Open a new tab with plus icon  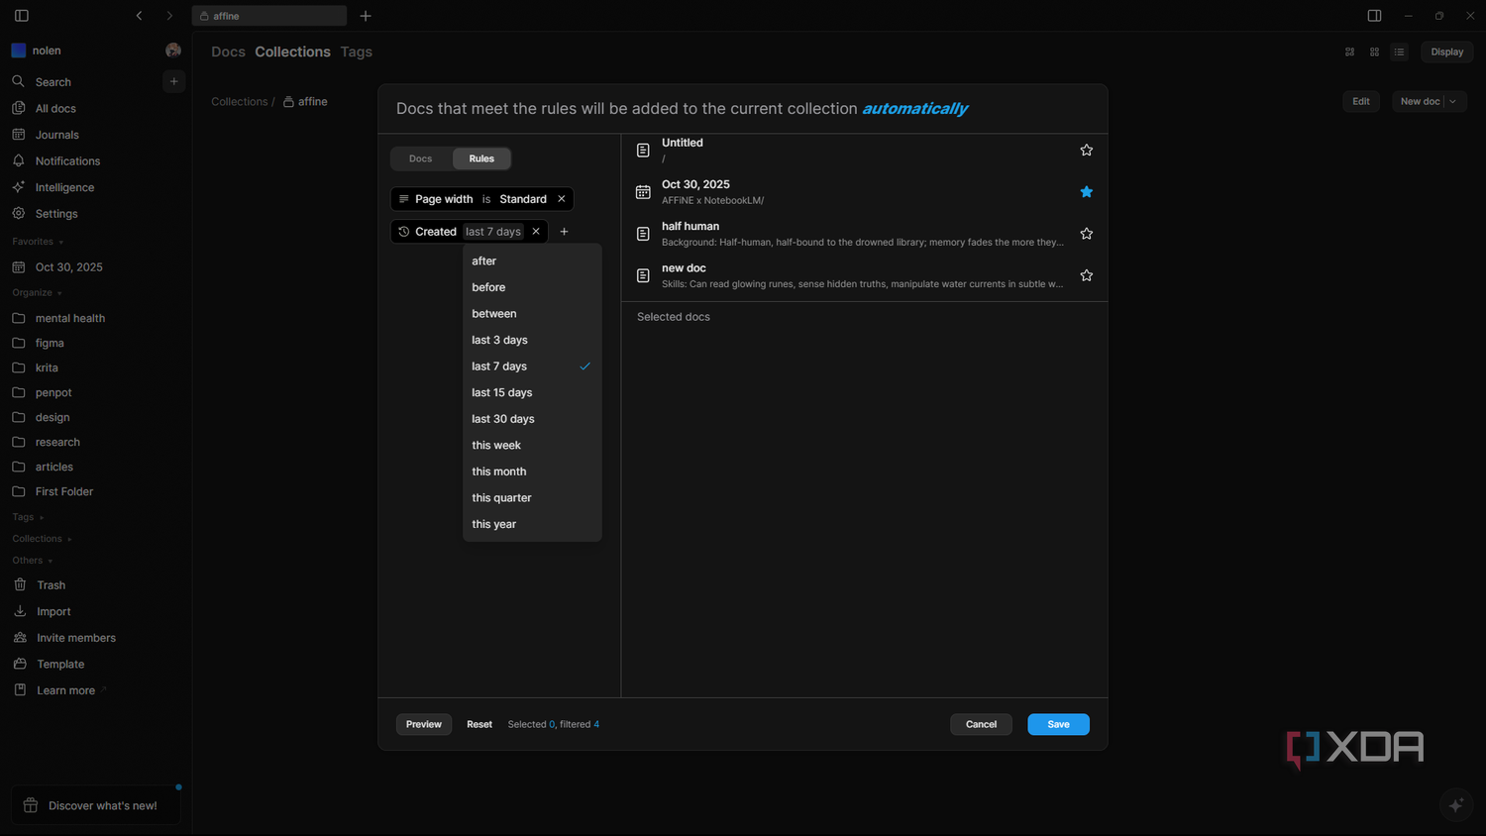[366, 16]
